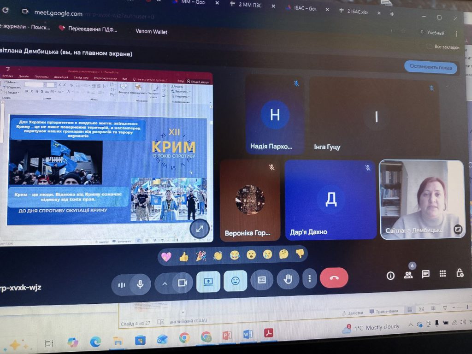Mute the microphone in the Meet call
472x354 pixels.
(x=140, y=284)
